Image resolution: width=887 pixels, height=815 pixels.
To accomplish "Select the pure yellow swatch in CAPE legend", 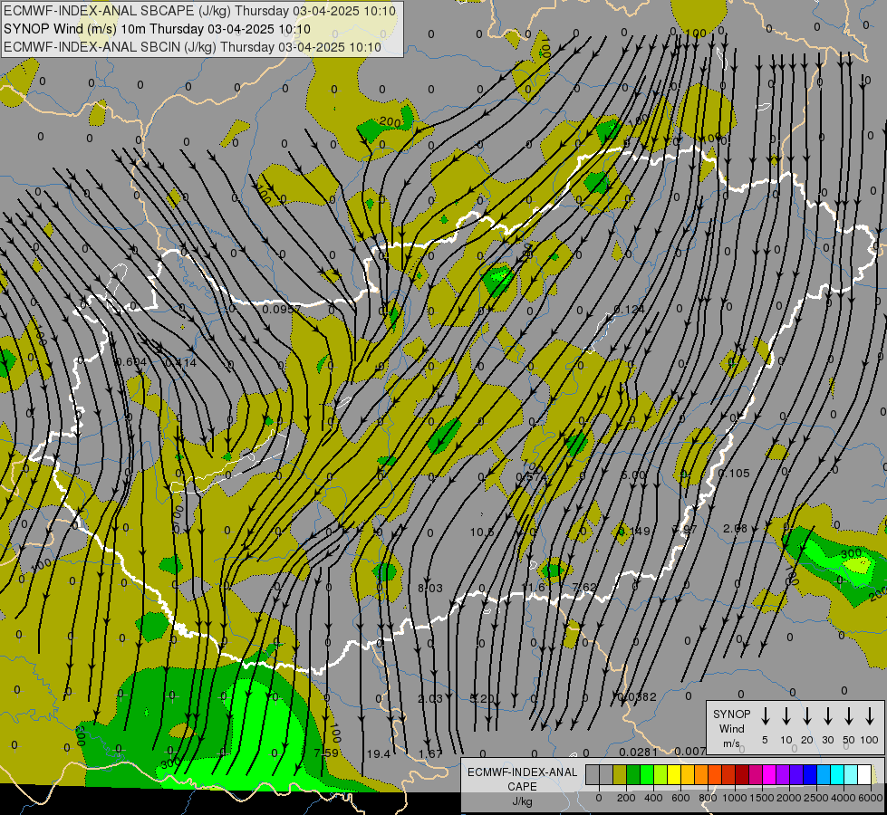I will coord(674,774).
